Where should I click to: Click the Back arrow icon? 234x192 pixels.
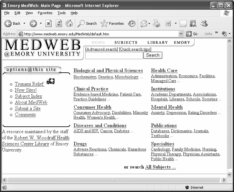[x=8, y=23]
